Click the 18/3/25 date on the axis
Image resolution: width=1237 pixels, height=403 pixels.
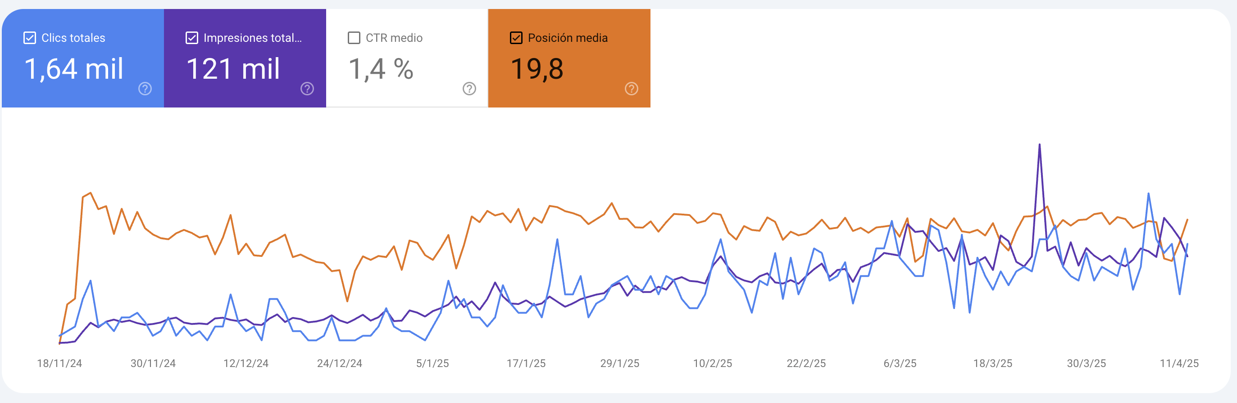(992, 363)
